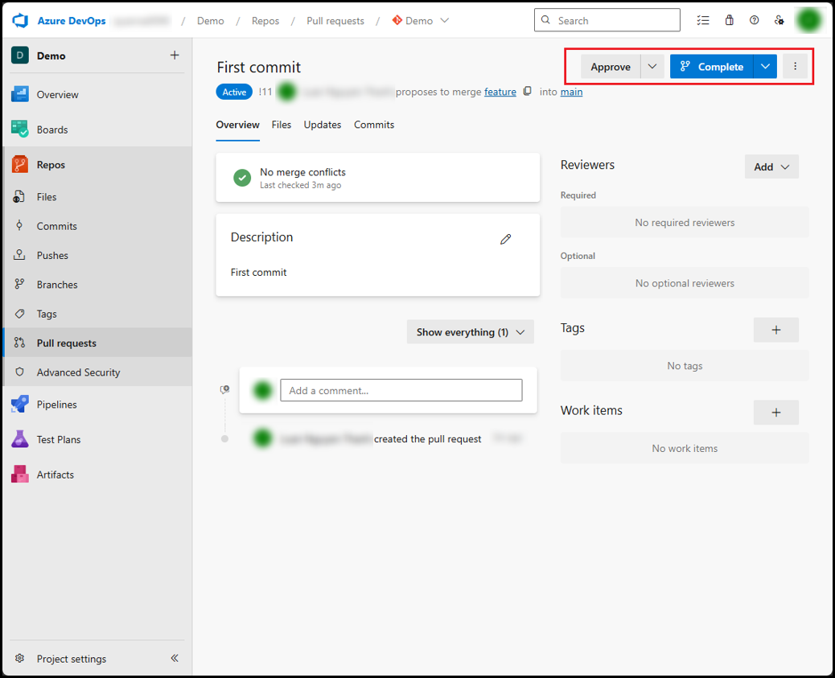The image size is (835, 678).
Task: Open user settings icon in header
Action: pos(779,20)
